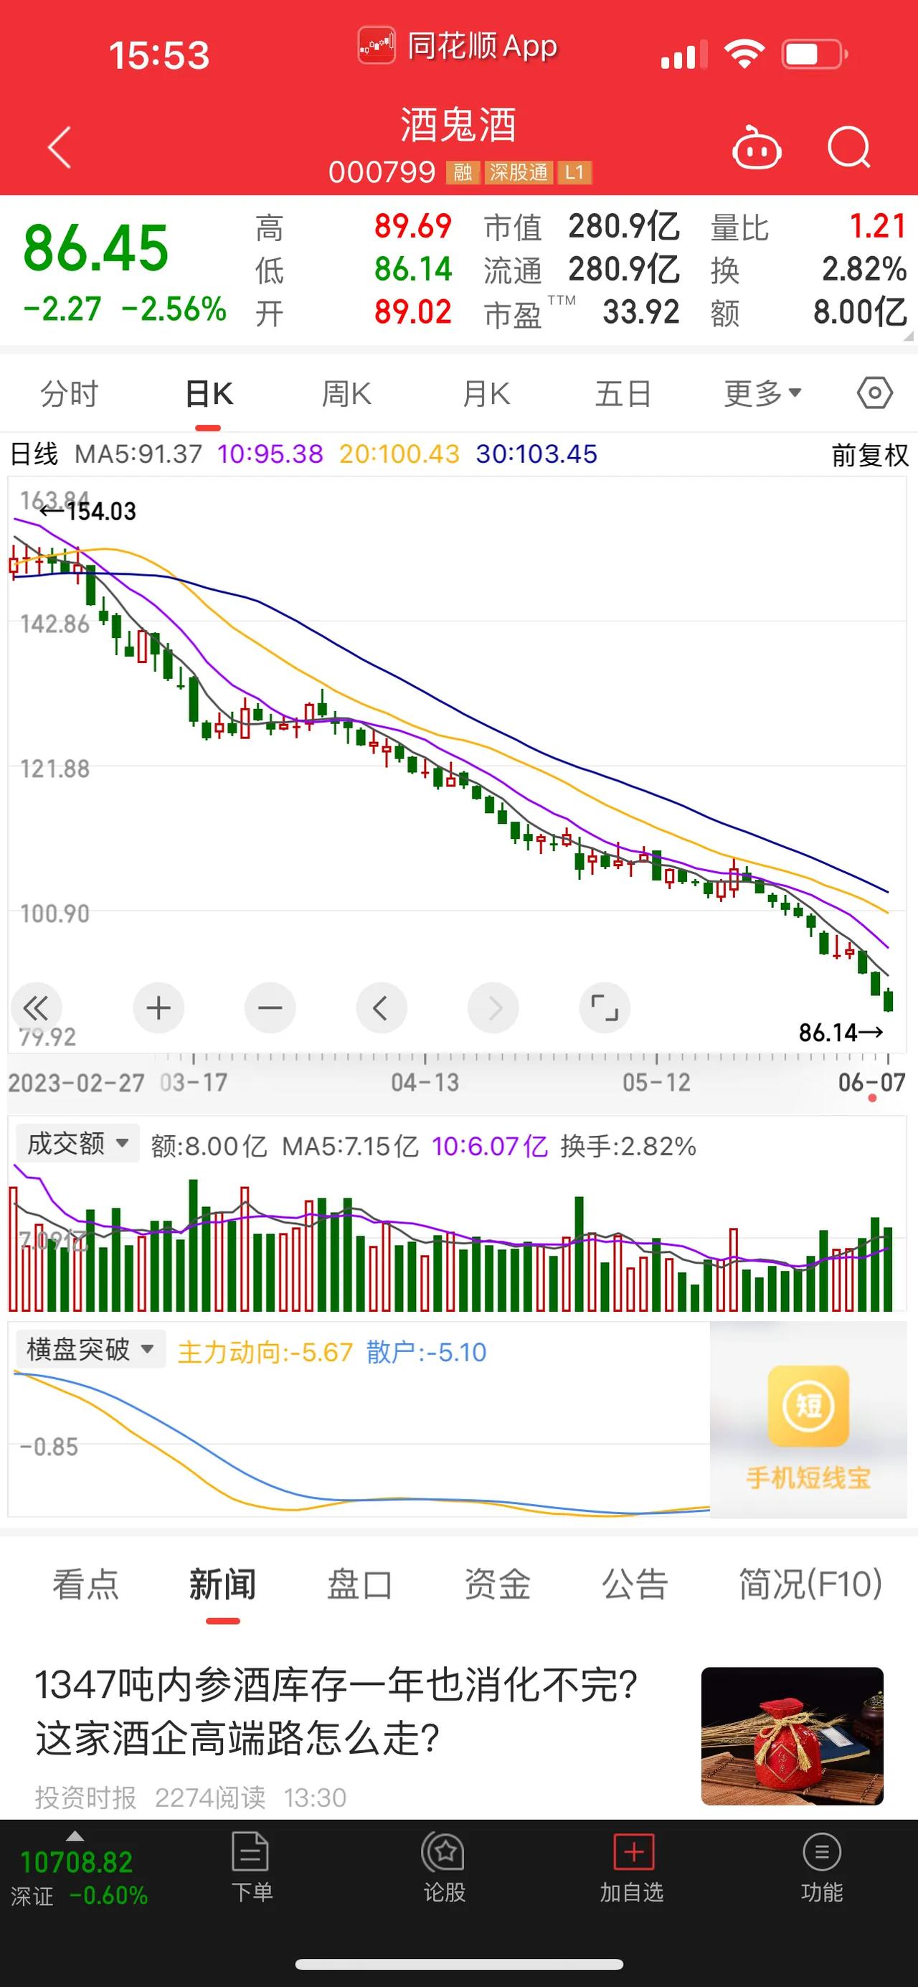Open the 看点 tab
The height and width of the screenshot is (1987, 918).
(85, 1584)
